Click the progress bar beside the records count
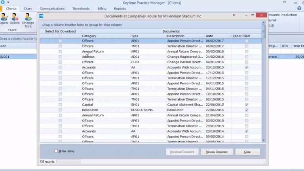The width and height of the screenshot is (304, 171). click(x=68, y=161)
